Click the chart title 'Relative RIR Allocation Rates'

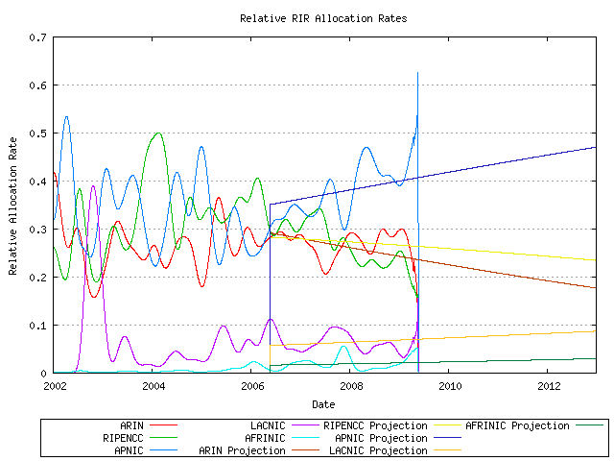(x=322, y=18)
